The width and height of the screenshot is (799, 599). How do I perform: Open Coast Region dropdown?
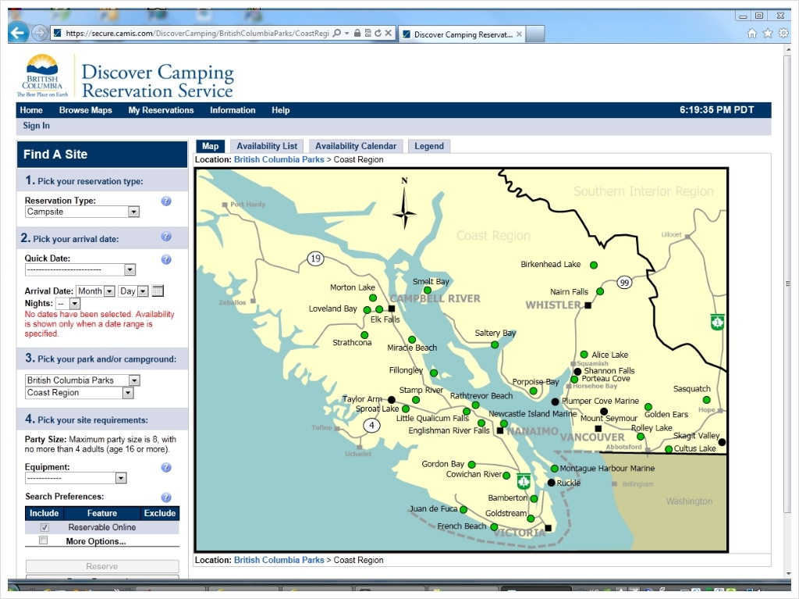pyautogui.click(x=79, y=393)
